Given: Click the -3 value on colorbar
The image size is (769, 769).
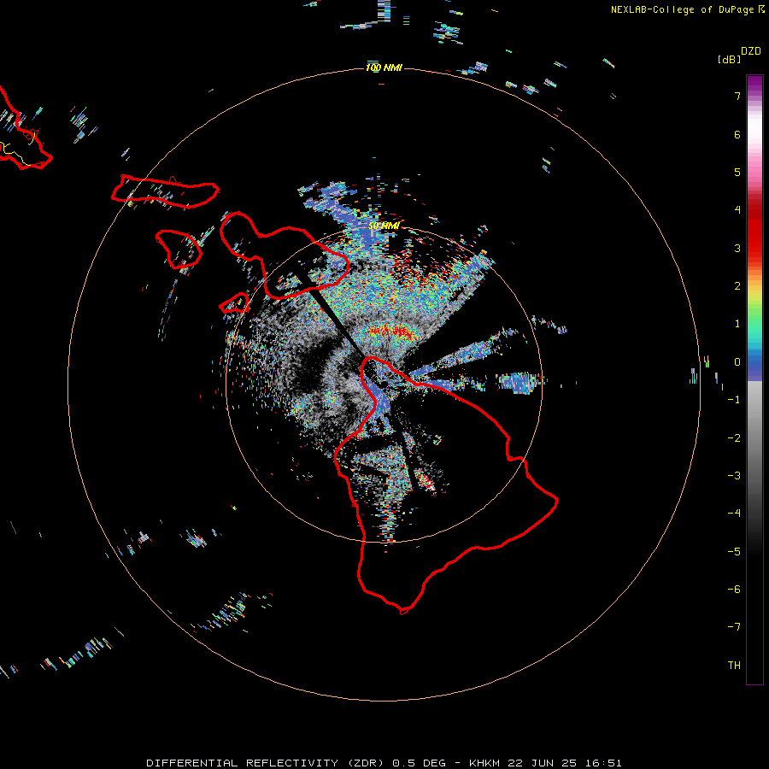Looking at the screenshot, I should click(734, 476).
